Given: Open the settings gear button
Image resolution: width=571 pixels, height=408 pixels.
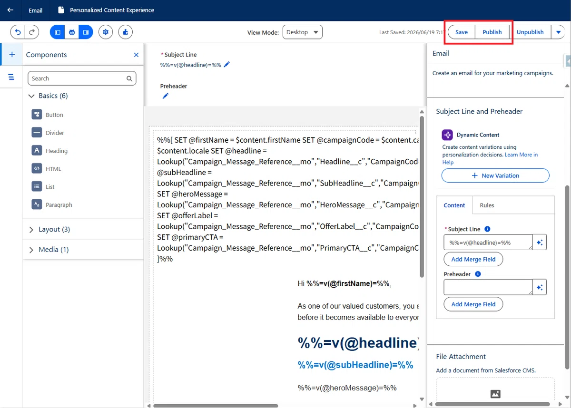Looking at the screenshot, I should click(x=106, y=32).
